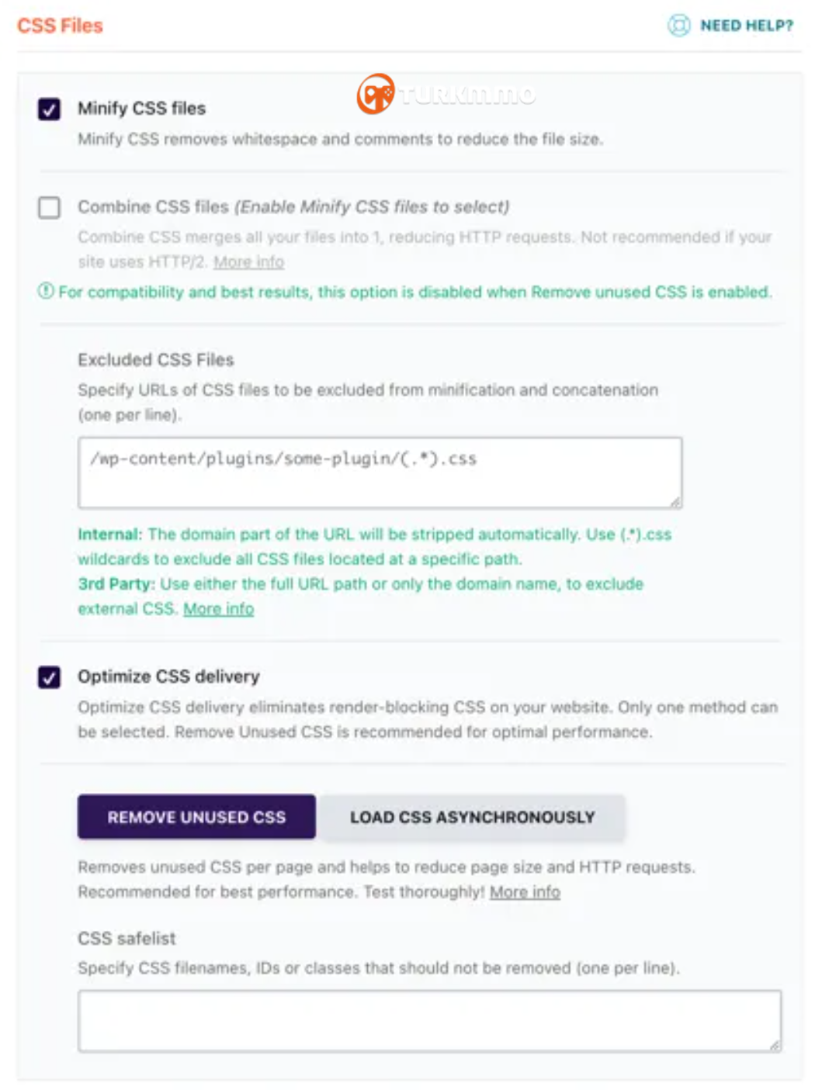Click the CSS safelist textarea resize handle

(x=775, y=1045)
